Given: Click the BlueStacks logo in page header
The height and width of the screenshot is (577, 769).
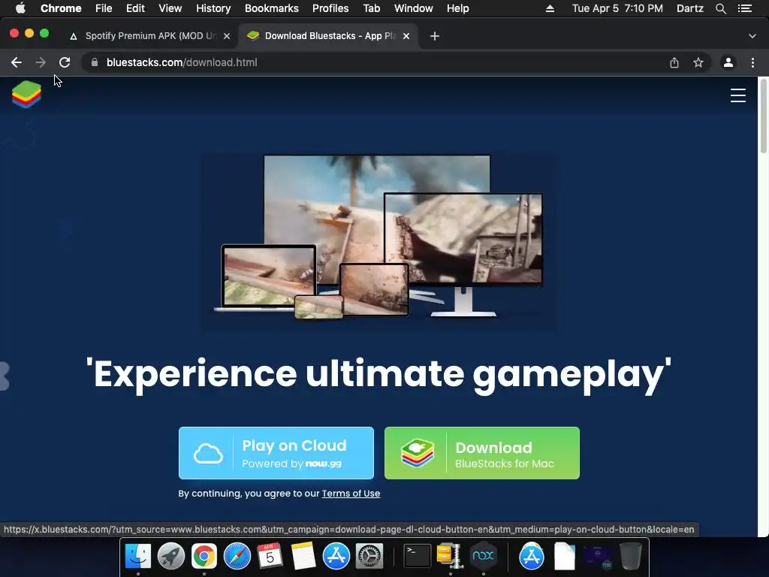Looking at the screenshot, I should tap(26, 94).
